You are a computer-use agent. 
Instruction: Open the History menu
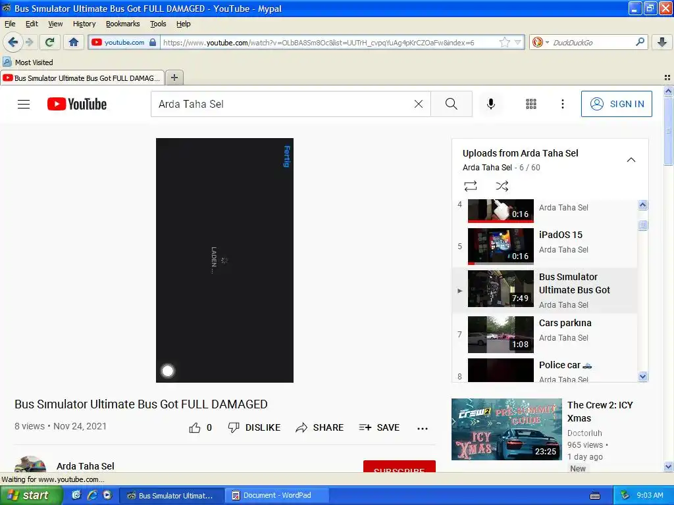point(84,24)
